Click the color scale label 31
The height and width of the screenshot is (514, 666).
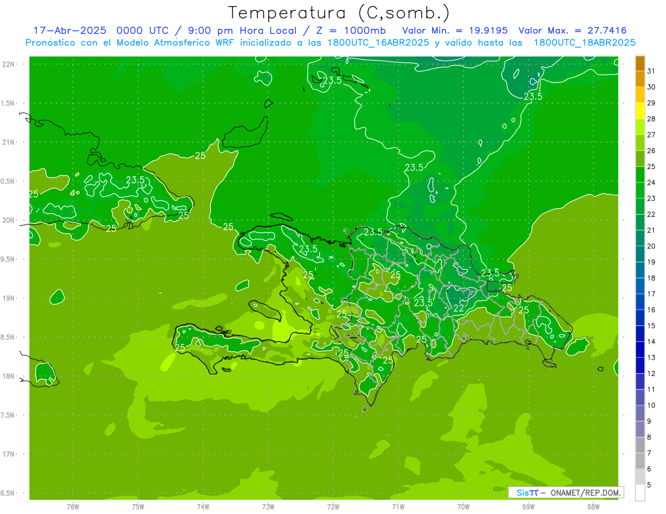coord(652,71)
